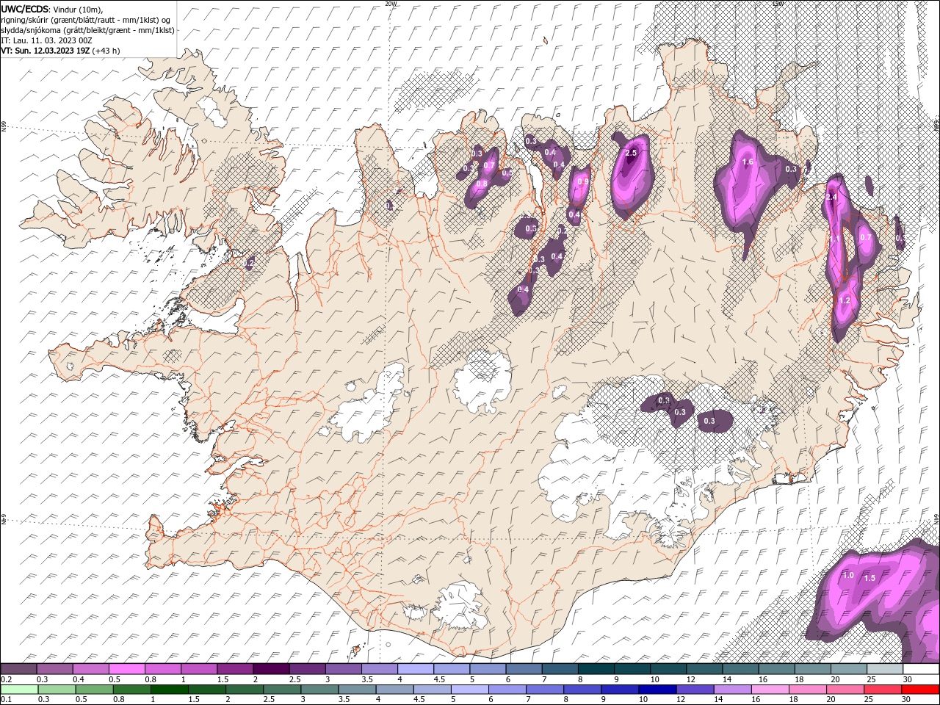Pick the snow legend swatch starting at 6
Screen dimensions: 940x705
[x=524, y=669]
